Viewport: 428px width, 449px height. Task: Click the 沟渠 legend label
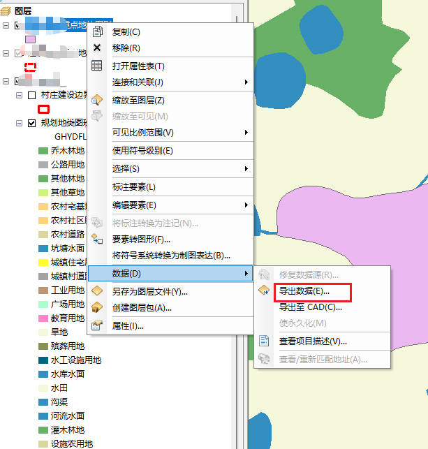(x=59, y=402)
